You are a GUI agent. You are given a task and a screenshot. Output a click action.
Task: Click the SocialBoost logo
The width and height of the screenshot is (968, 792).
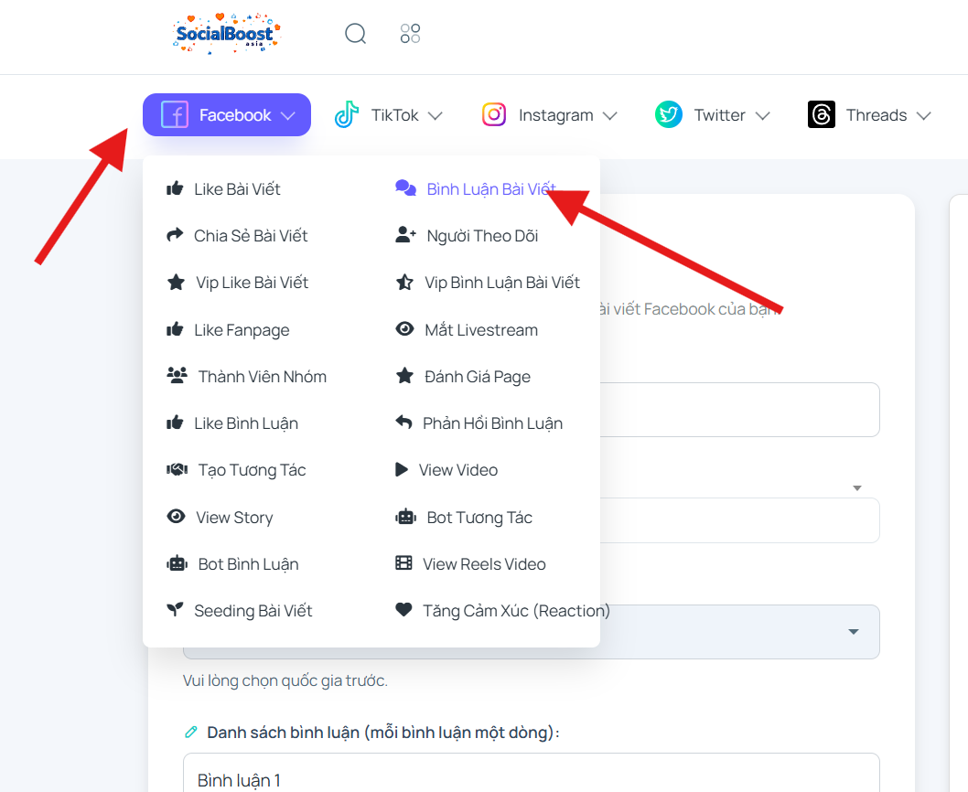pos(227,33)
